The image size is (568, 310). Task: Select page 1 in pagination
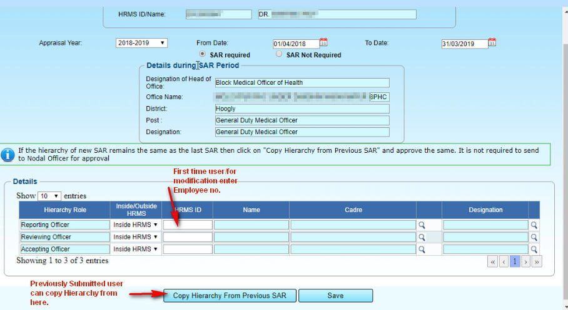(x=515, y=261)
